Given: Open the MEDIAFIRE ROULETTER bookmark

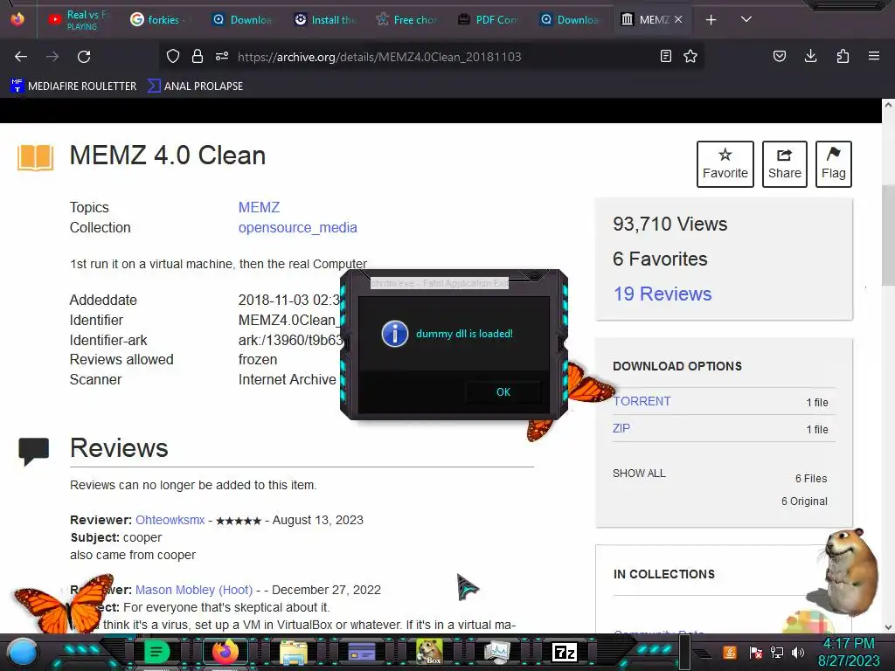Looking at the screenshot, I should 73,86.
